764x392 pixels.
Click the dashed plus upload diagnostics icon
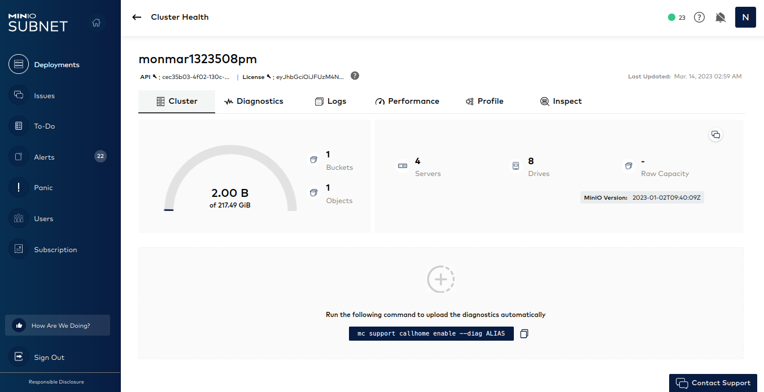(440, 279)
